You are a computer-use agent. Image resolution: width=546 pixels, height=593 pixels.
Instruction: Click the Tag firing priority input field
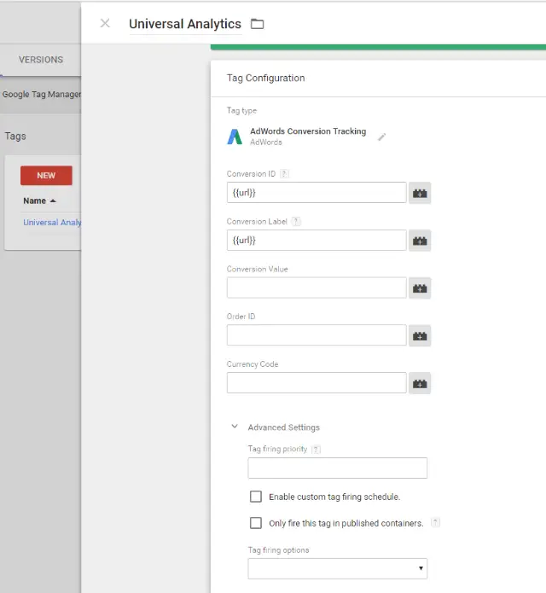pos(337,468)
